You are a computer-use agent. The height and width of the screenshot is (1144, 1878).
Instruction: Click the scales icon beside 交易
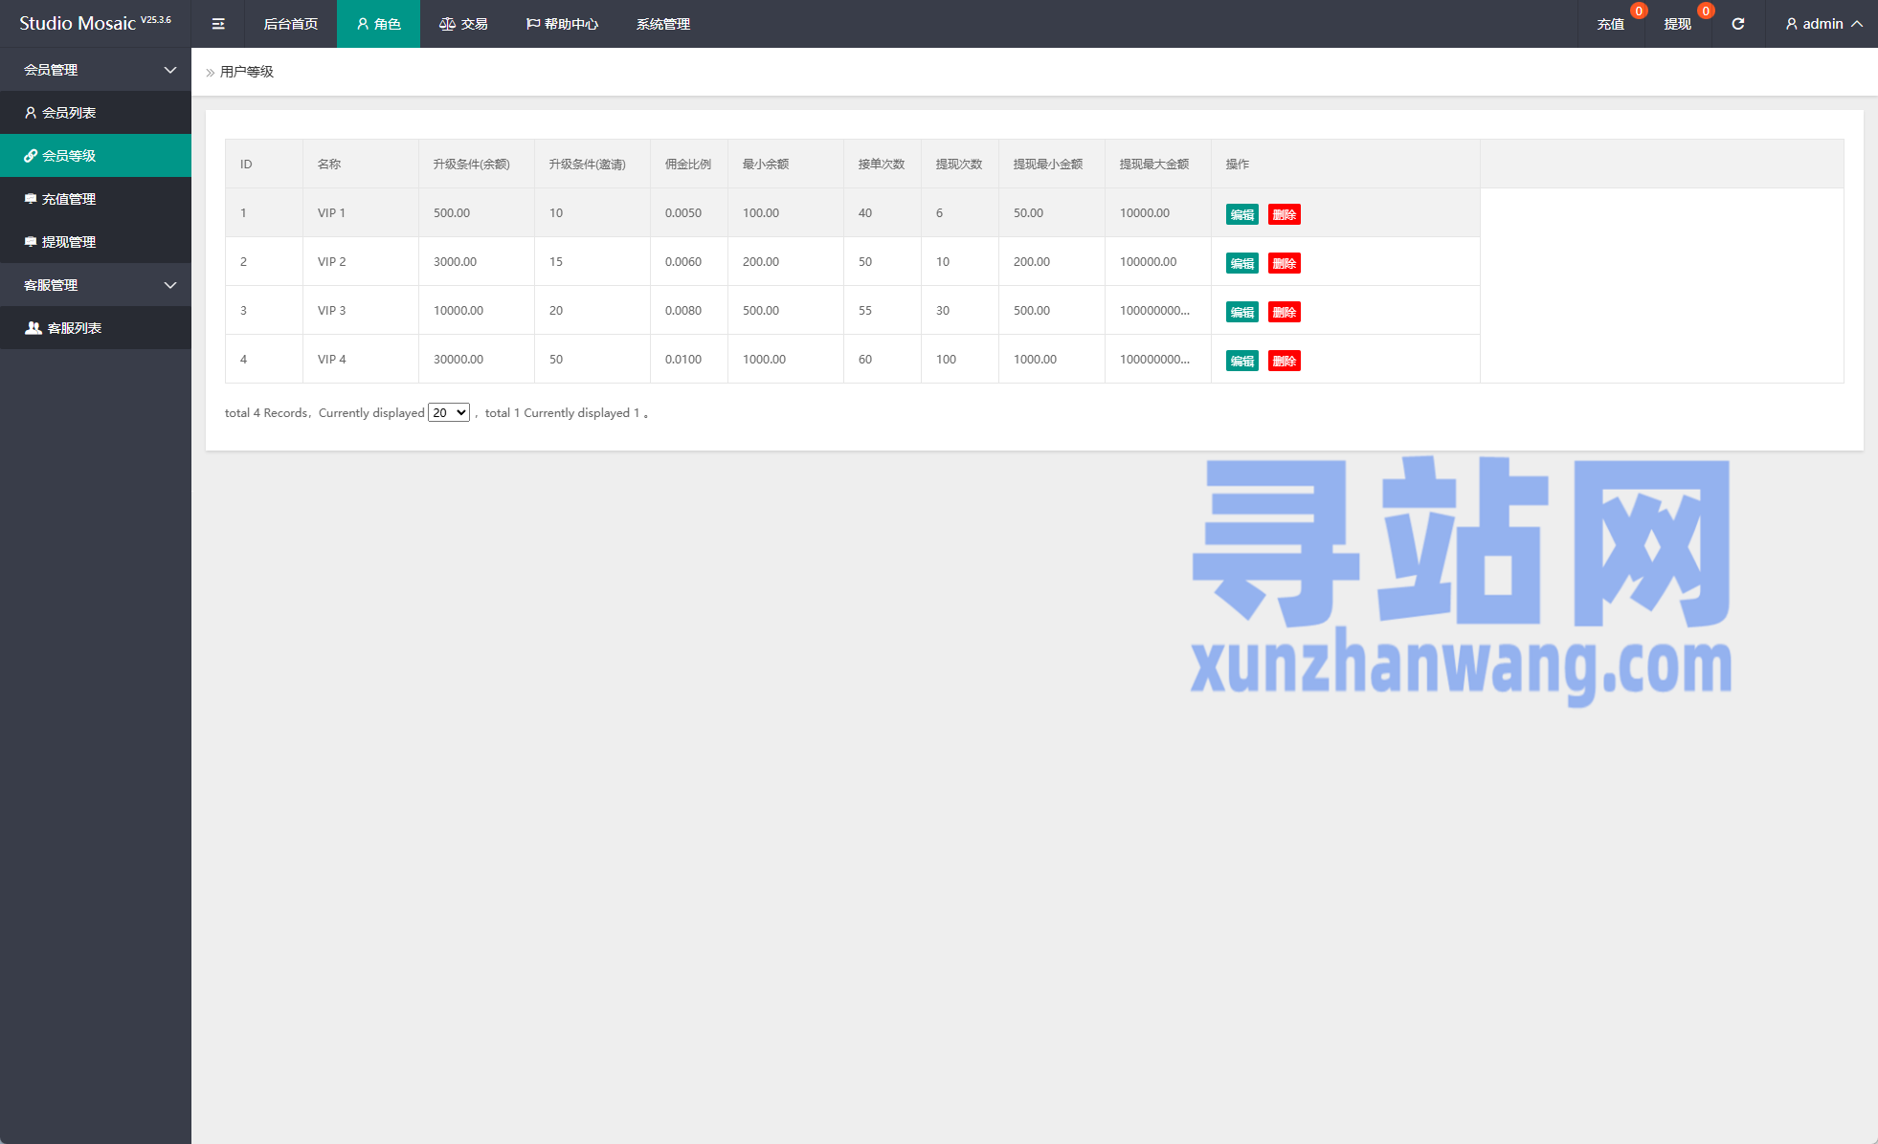(x=447, y=24)
